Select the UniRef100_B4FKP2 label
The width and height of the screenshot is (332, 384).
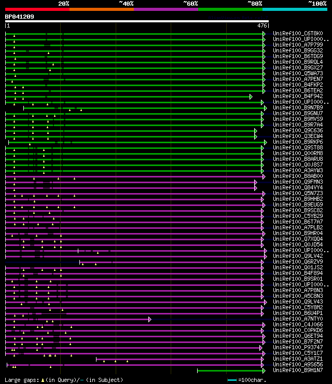click(298, 85)
